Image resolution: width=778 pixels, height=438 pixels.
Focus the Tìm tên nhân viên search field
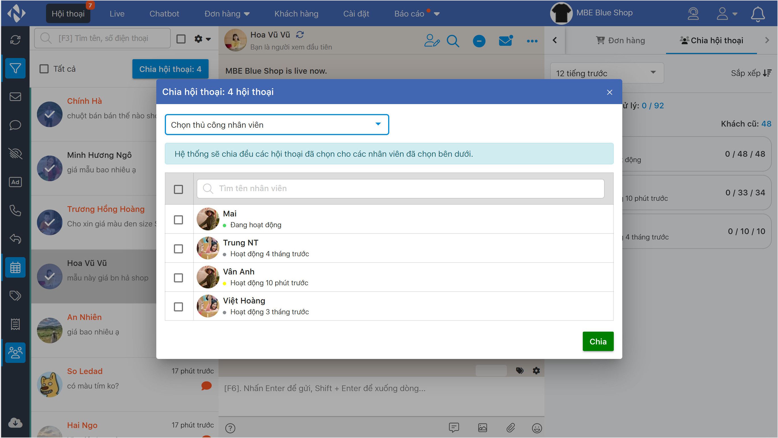coord(400,189)
